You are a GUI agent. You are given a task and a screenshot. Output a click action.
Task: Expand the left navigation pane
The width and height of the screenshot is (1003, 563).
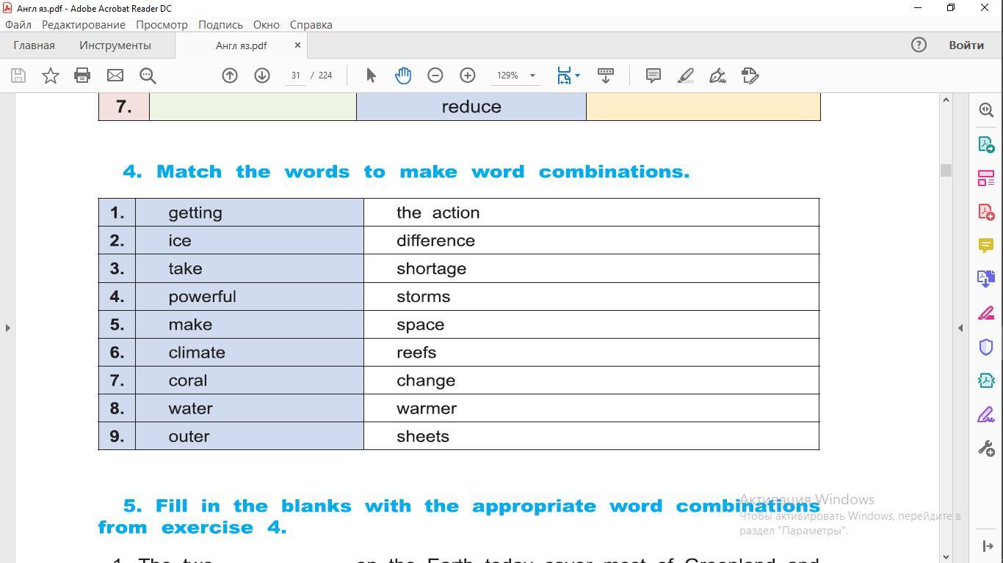[x=7, y=328]
